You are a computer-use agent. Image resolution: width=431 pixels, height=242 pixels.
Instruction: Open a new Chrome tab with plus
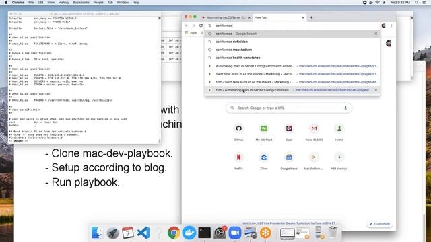(x=311, y=17)
